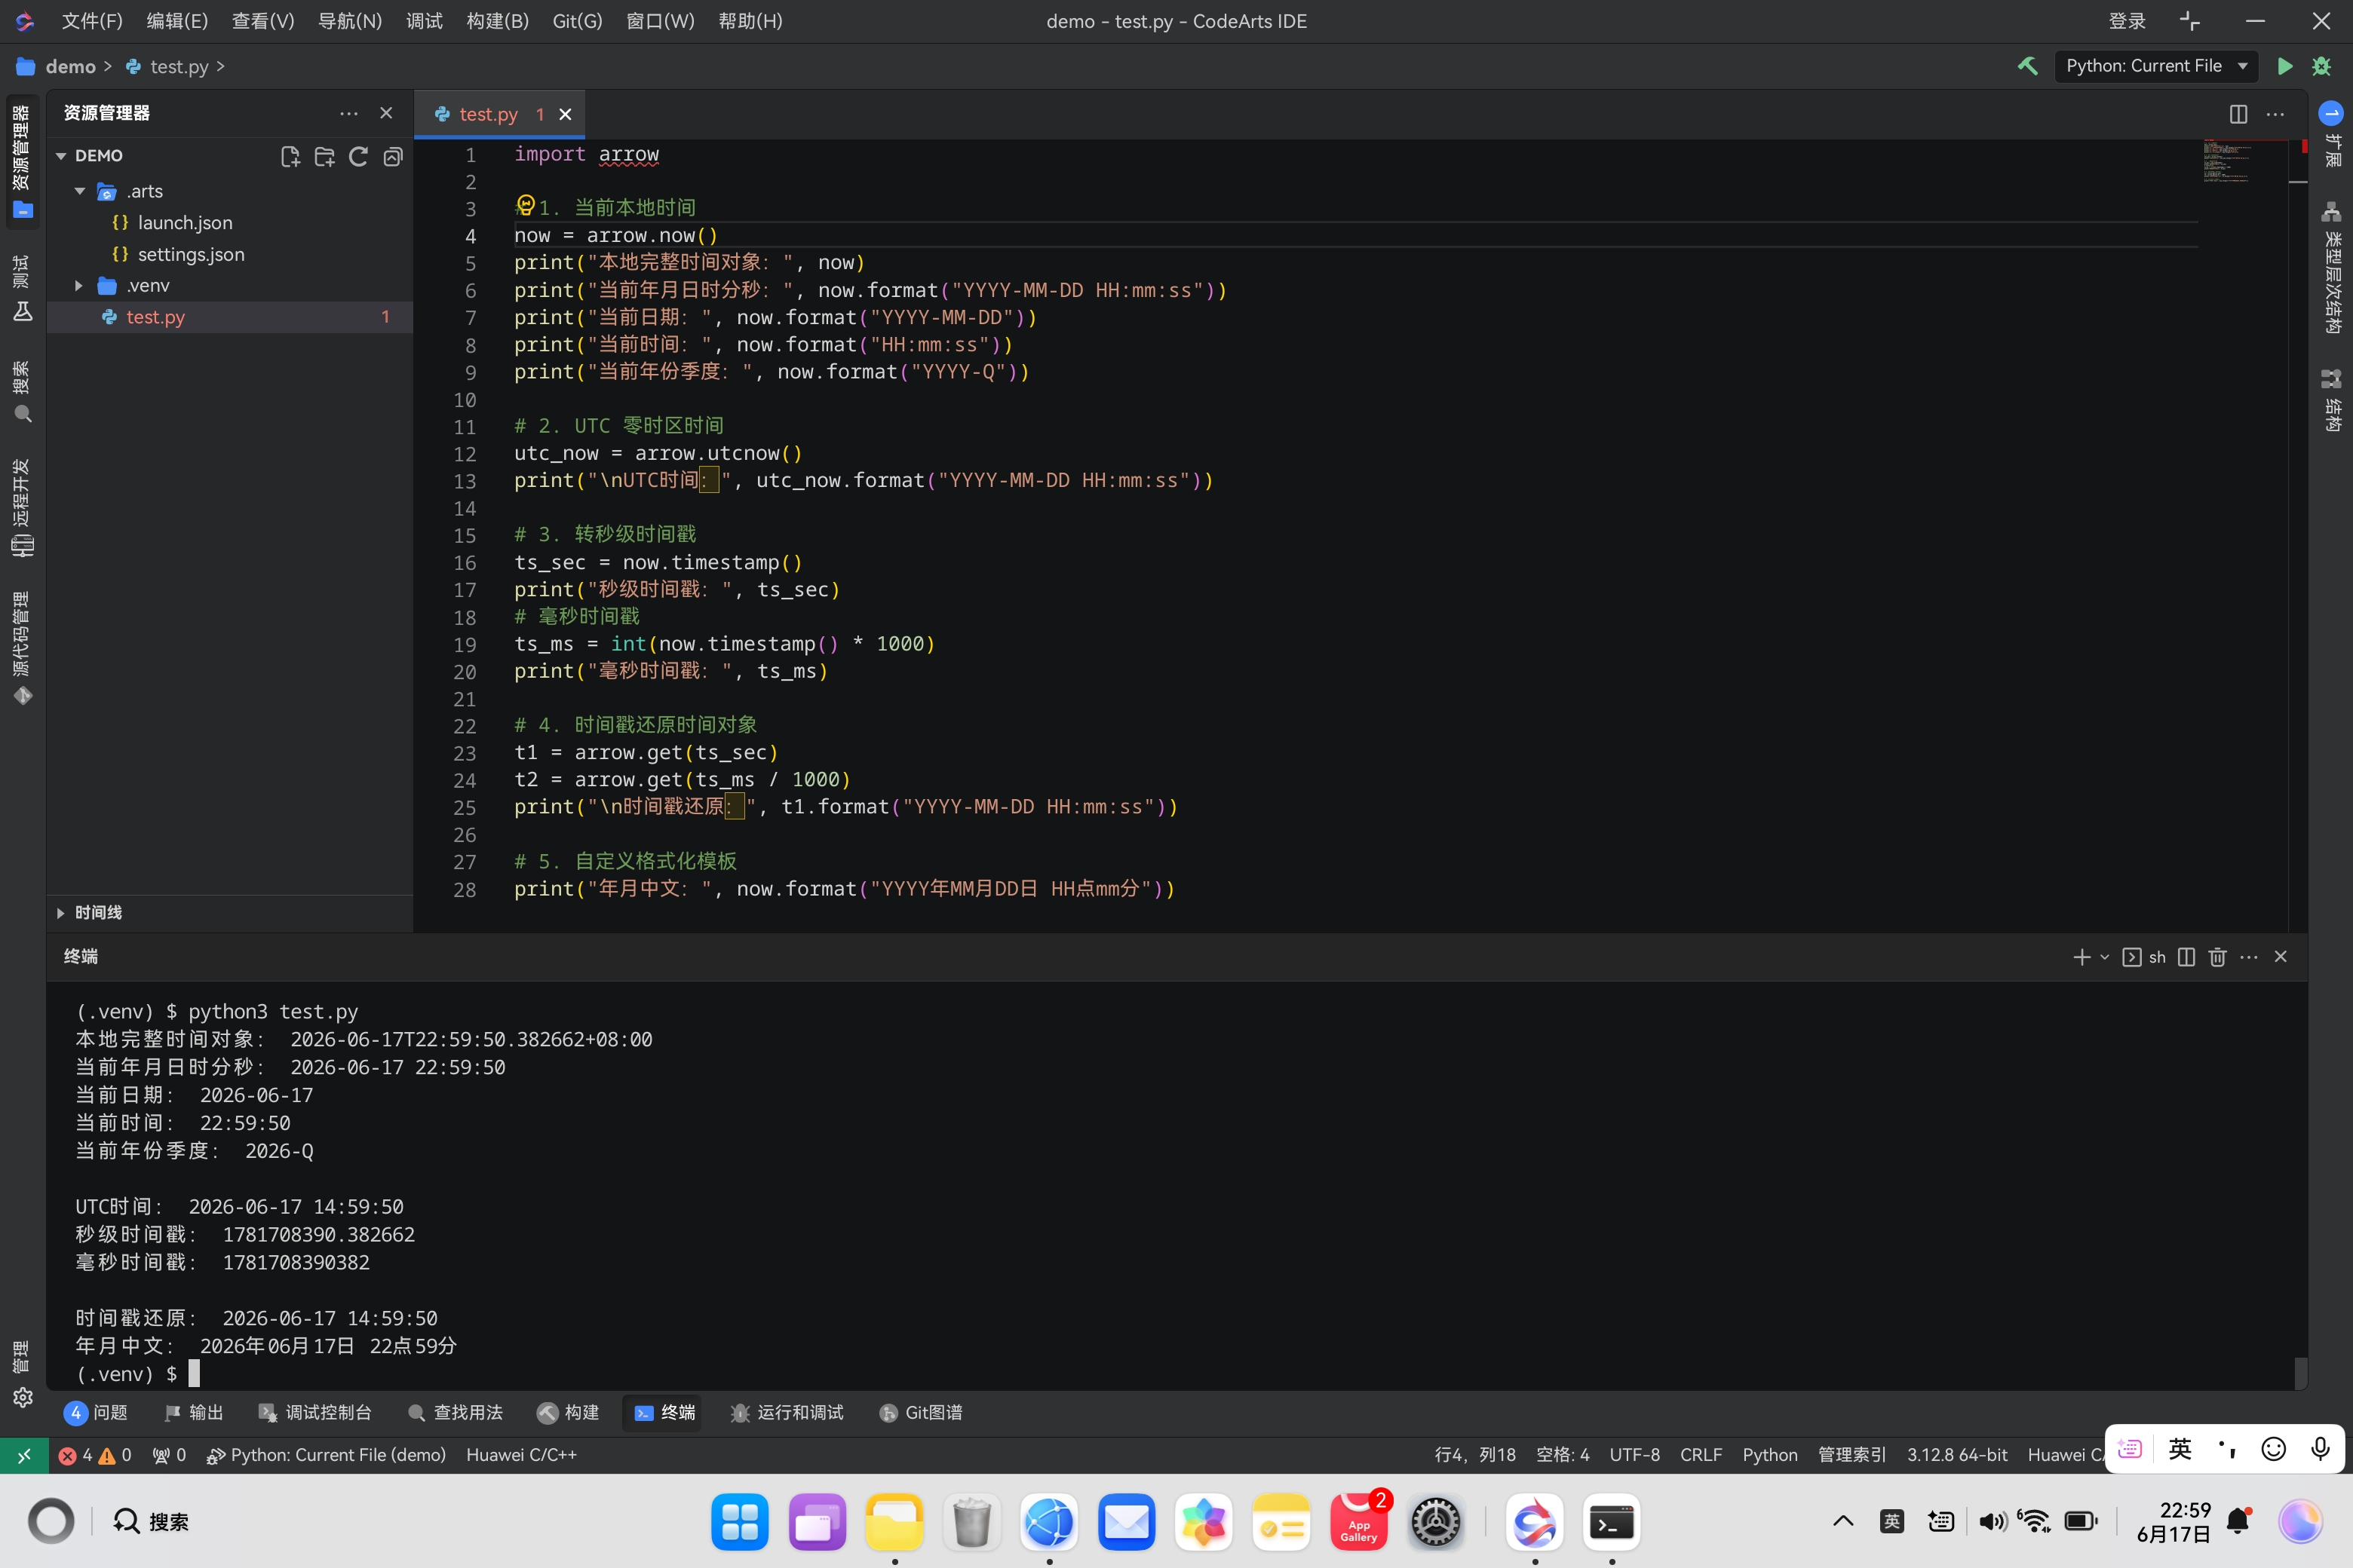Viewport: 2353px width, 1568px height.
Task: Collapse the DEMO root folder section
Action: click(x=61, y=156)
